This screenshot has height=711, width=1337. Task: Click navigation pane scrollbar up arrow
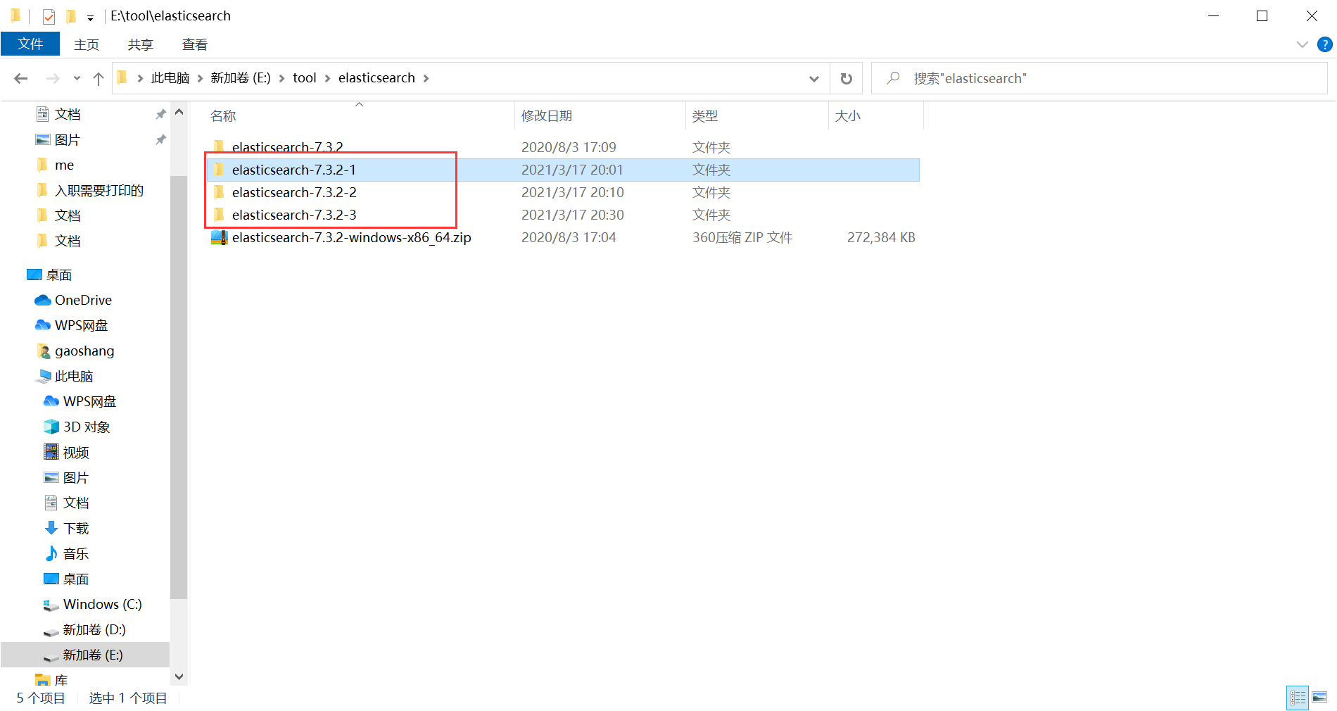[x=179, y=112]
